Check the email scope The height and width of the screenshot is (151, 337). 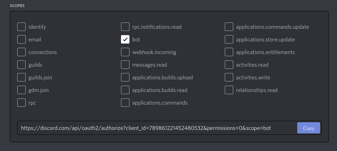click(x=21, y=40)
